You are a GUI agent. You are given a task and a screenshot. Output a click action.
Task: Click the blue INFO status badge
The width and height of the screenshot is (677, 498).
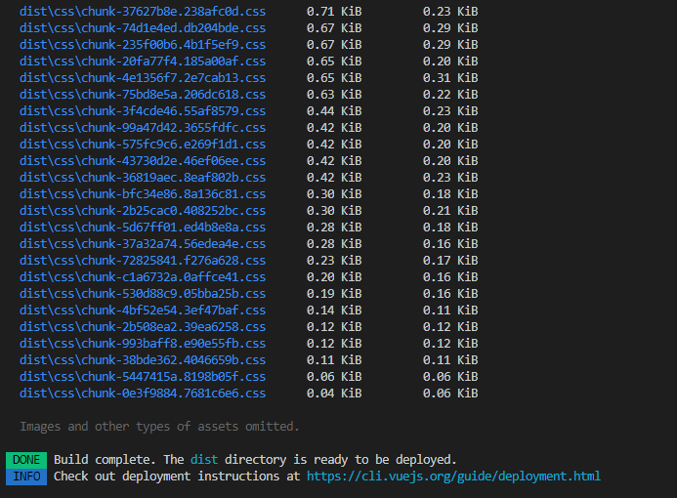click(x=26, y=477)
